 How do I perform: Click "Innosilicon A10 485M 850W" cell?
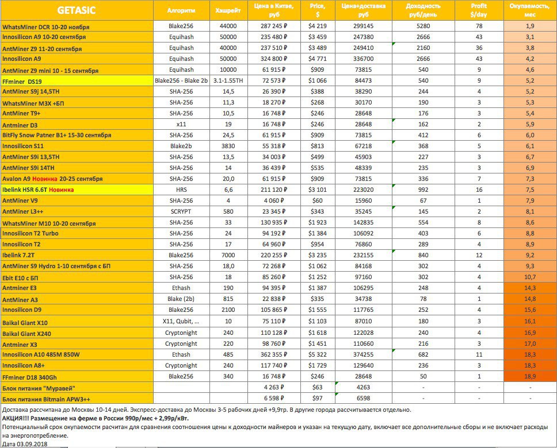click(x=77, y=355)
